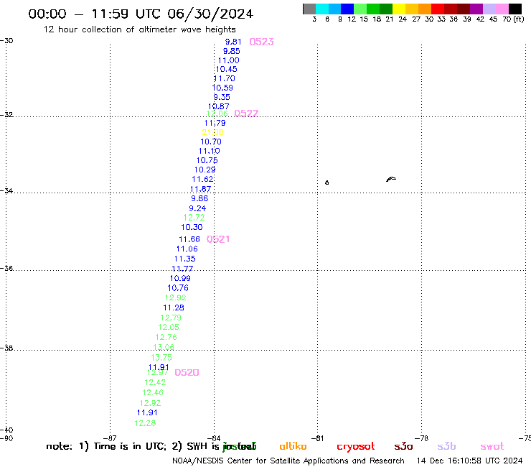Select the green 13.06 reading
The image size is (531, 467).
click(164, 347)
